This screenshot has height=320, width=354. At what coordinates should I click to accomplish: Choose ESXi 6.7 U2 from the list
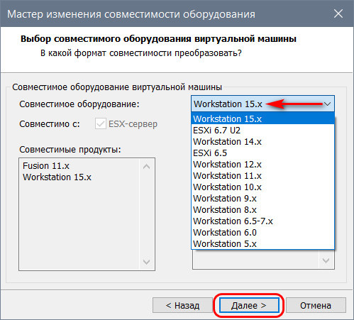click(x=262, y=130)
